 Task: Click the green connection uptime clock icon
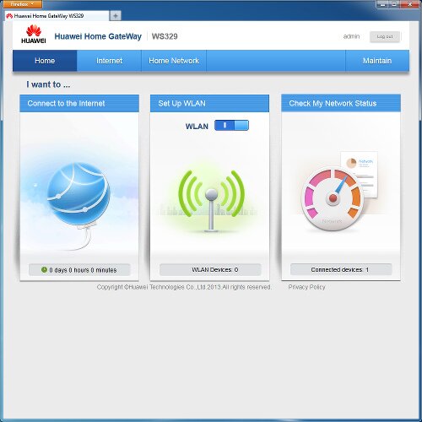44,269
